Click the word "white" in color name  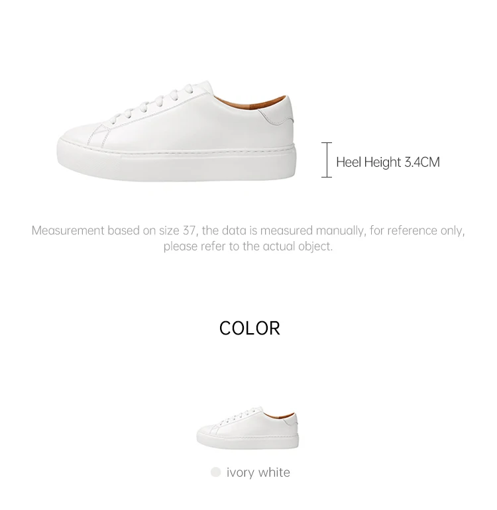(x=274, y=472)
